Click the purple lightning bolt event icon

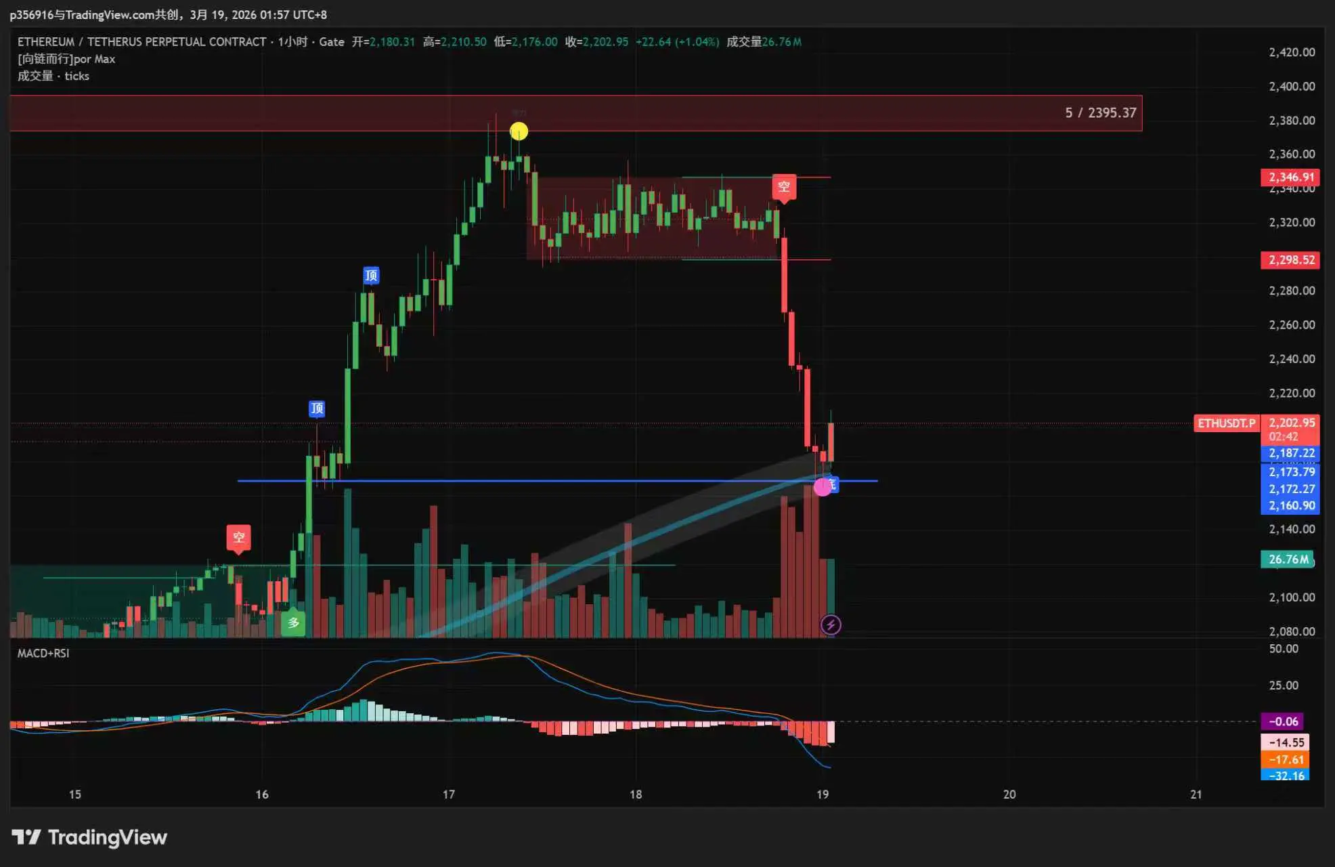pos(831,625)
